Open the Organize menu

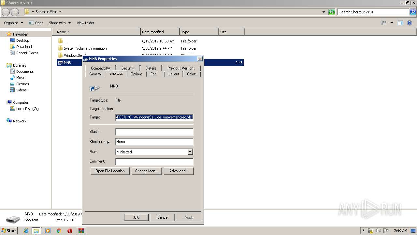coord(13,23)
